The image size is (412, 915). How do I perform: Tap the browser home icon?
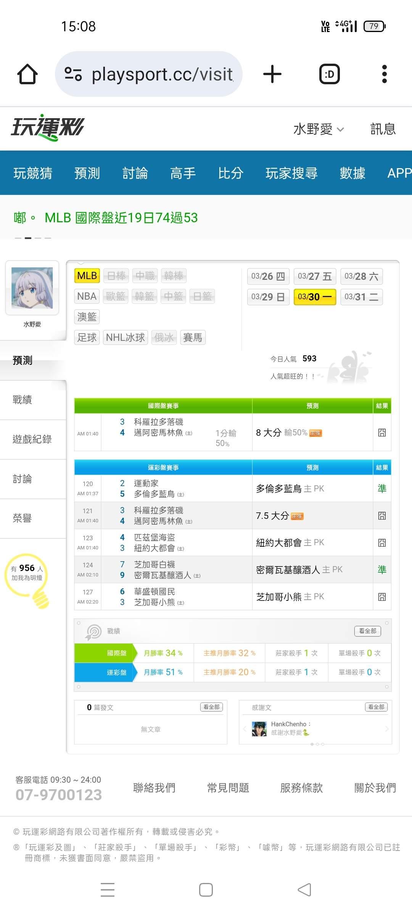27,74
